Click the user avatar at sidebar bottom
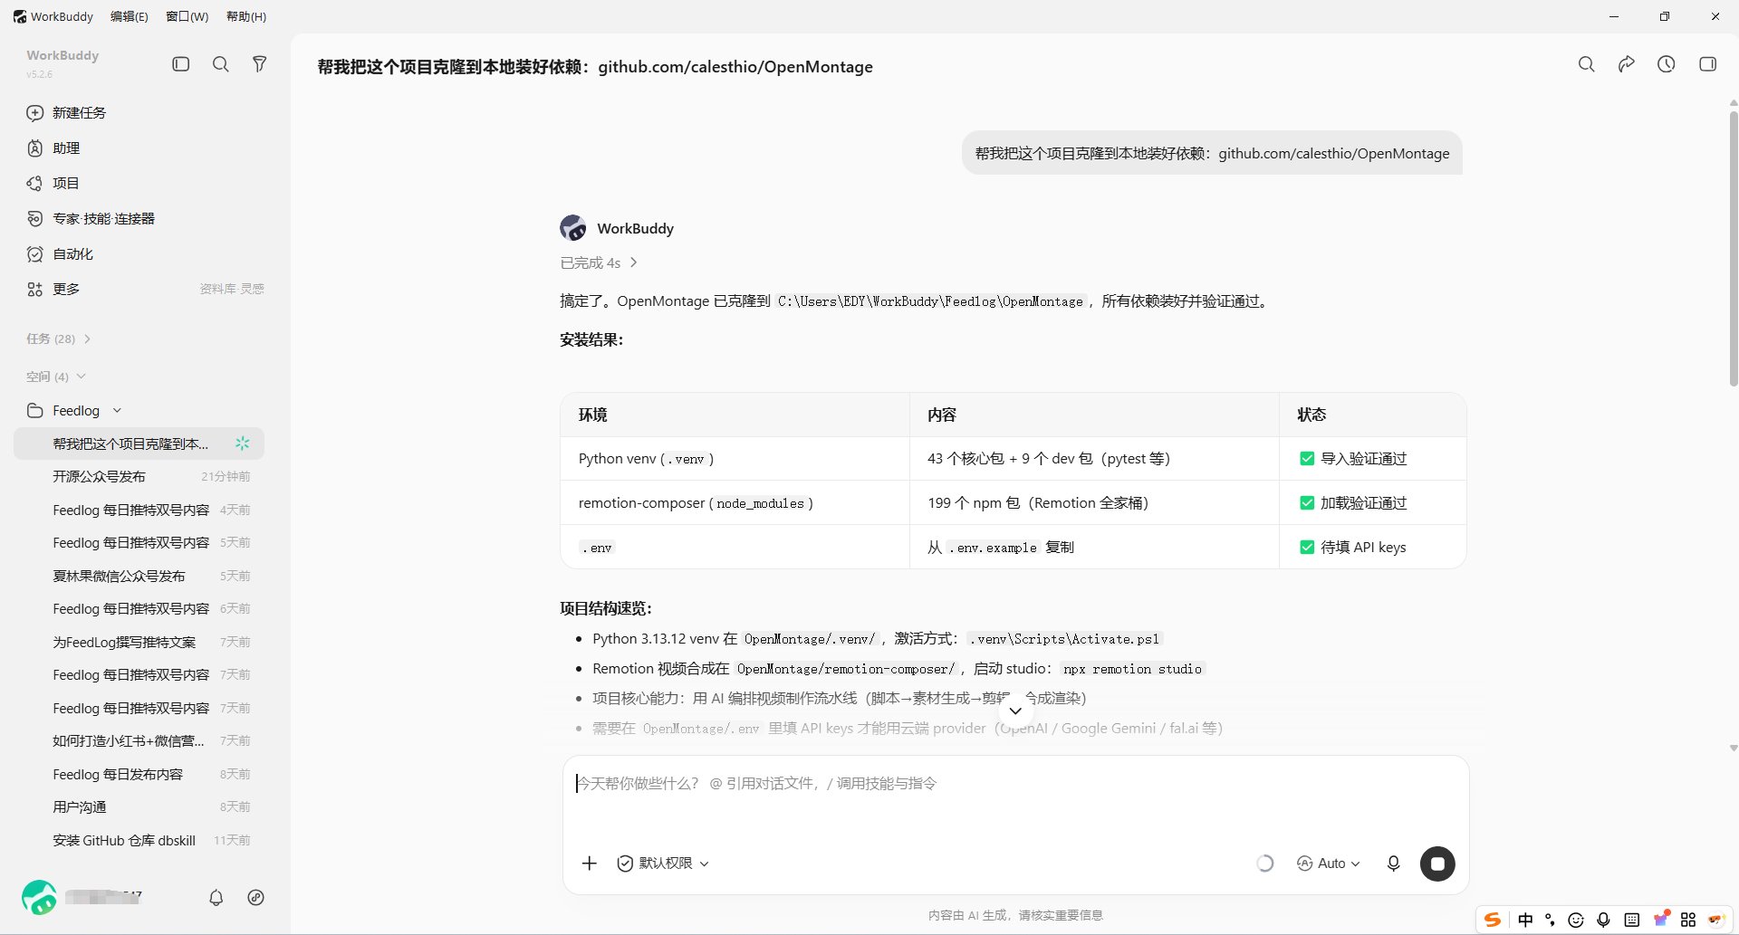1739x935 pixels. (40, 898)
